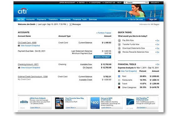Click Learn More under Citibank for iPad
This screenshot has height=116, width=177.
click(71, 108)
